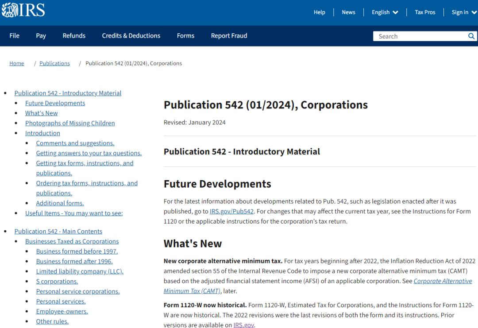Jump to What's New in sidebar

point(42,113)
